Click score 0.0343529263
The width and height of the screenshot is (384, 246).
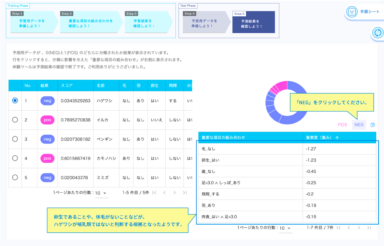click(x=75, y=101)
